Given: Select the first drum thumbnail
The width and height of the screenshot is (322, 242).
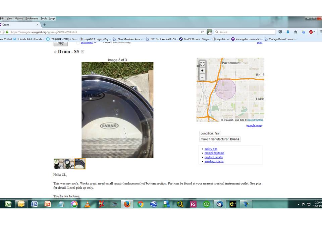Looking at the screenshot, I should 59,164.
